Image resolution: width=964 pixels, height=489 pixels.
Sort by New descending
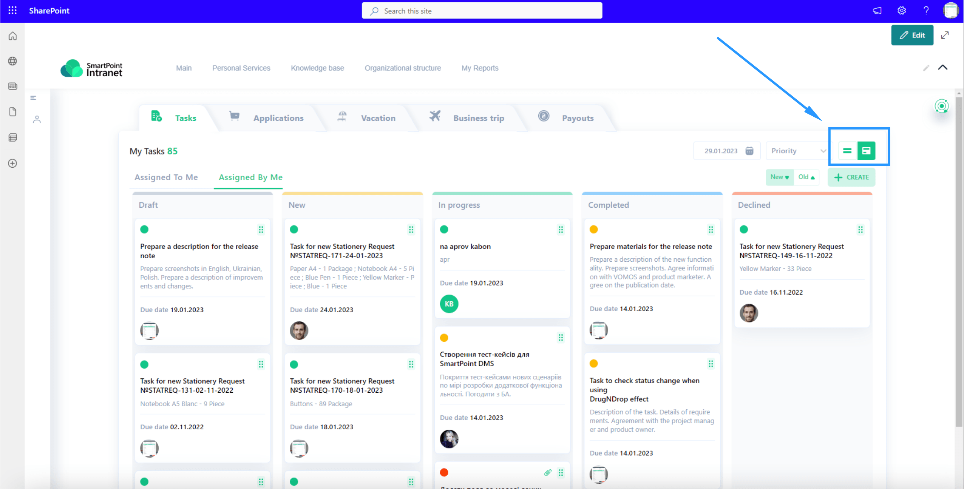(x=779, y=177)
